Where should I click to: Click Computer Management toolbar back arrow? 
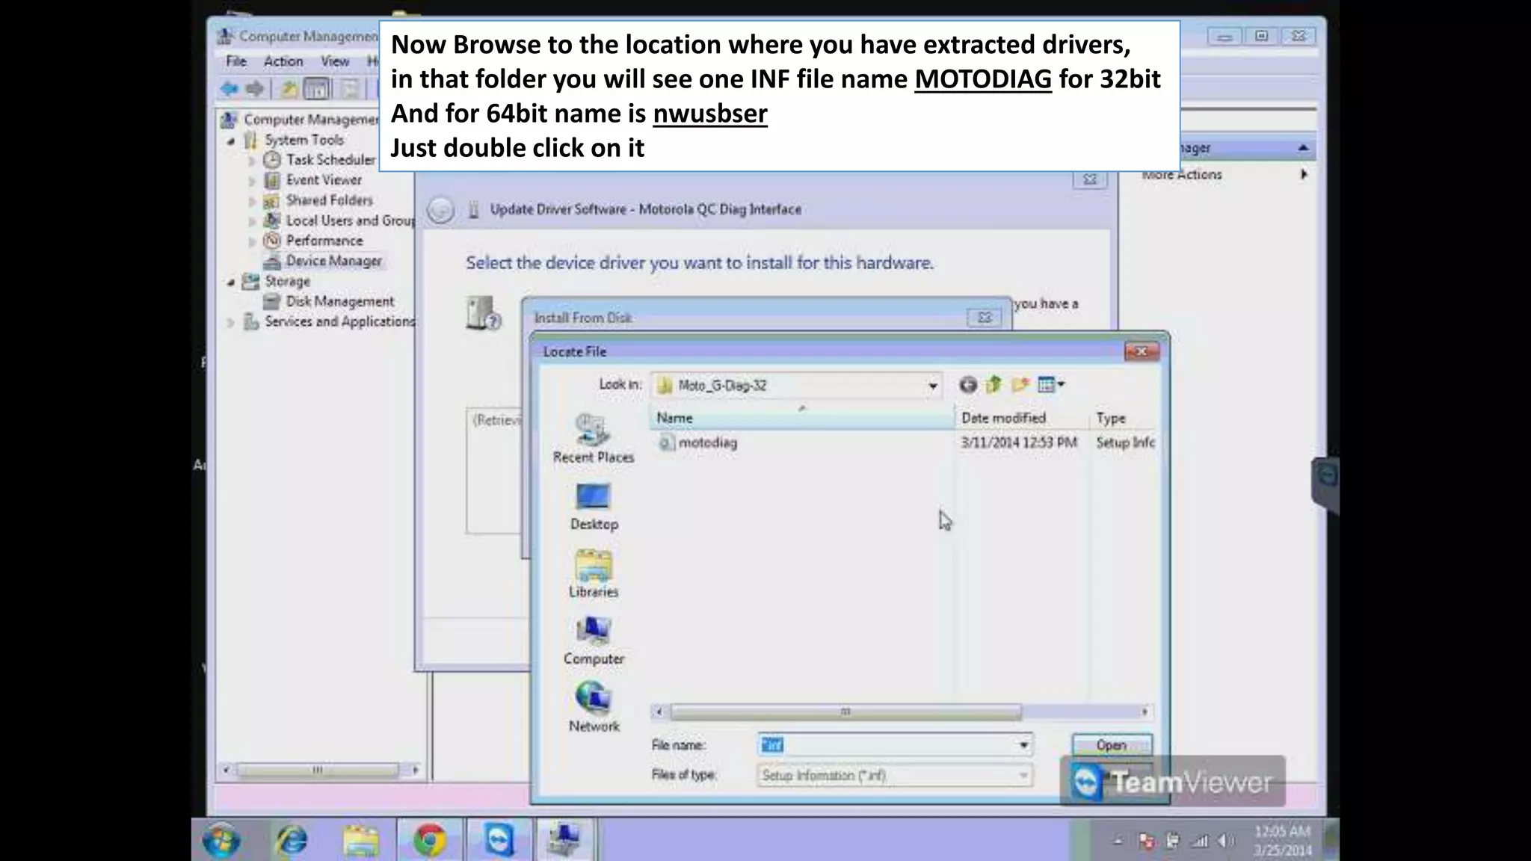pos(230,89)
